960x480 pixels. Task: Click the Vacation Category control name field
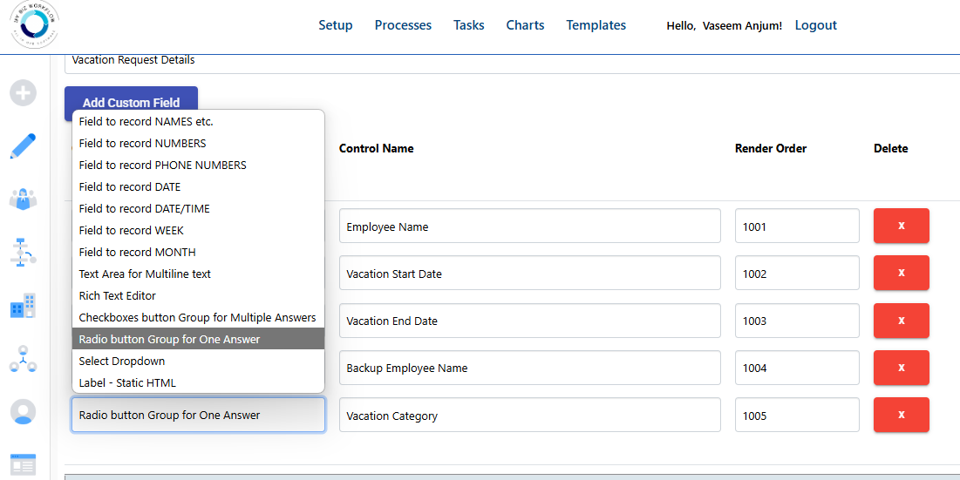point(530,416)
